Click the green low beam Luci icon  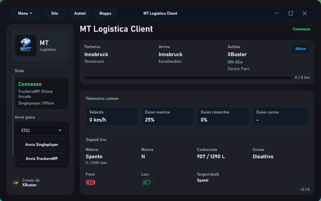(146, 182)
